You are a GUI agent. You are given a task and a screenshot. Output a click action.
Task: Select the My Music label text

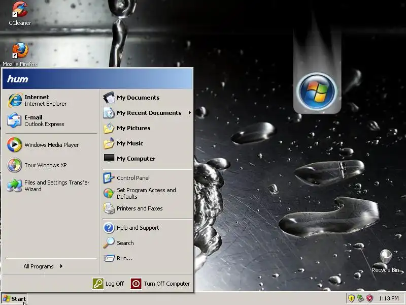(130, 143)
